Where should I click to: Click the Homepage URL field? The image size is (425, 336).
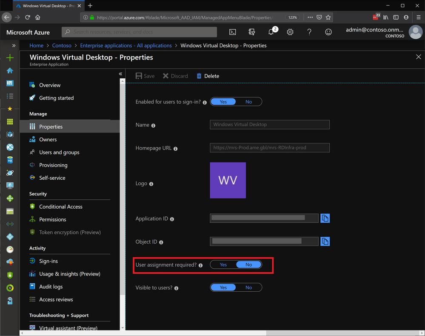(270, 148)
